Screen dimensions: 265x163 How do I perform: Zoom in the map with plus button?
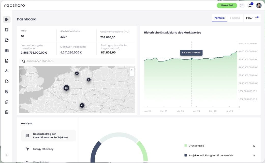click(x=132, y=70)
